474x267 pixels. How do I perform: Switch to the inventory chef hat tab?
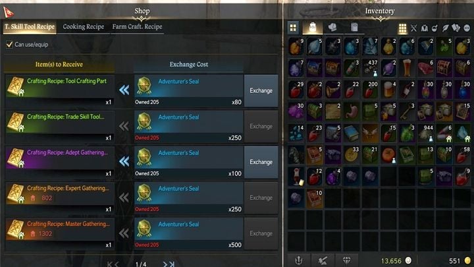point(333,27)
